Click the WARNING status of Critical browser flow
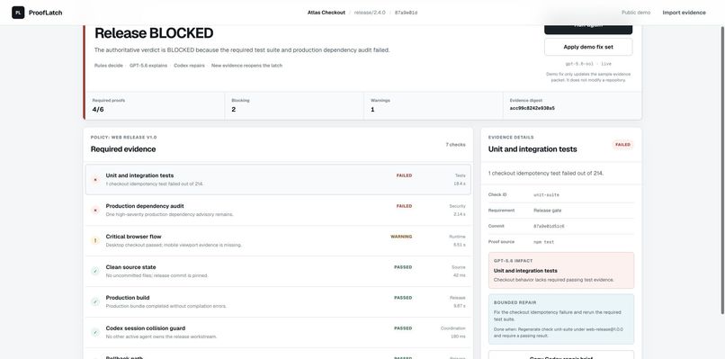This screenshot has height=359, width=725. pyautogui.click(x=401, y=237)
